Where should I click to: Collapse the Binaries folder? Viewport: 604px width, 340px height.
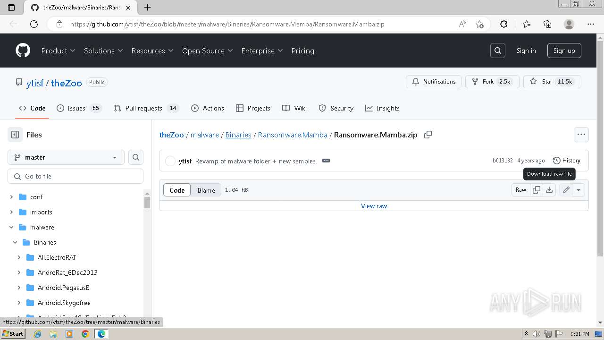(15, 242)
